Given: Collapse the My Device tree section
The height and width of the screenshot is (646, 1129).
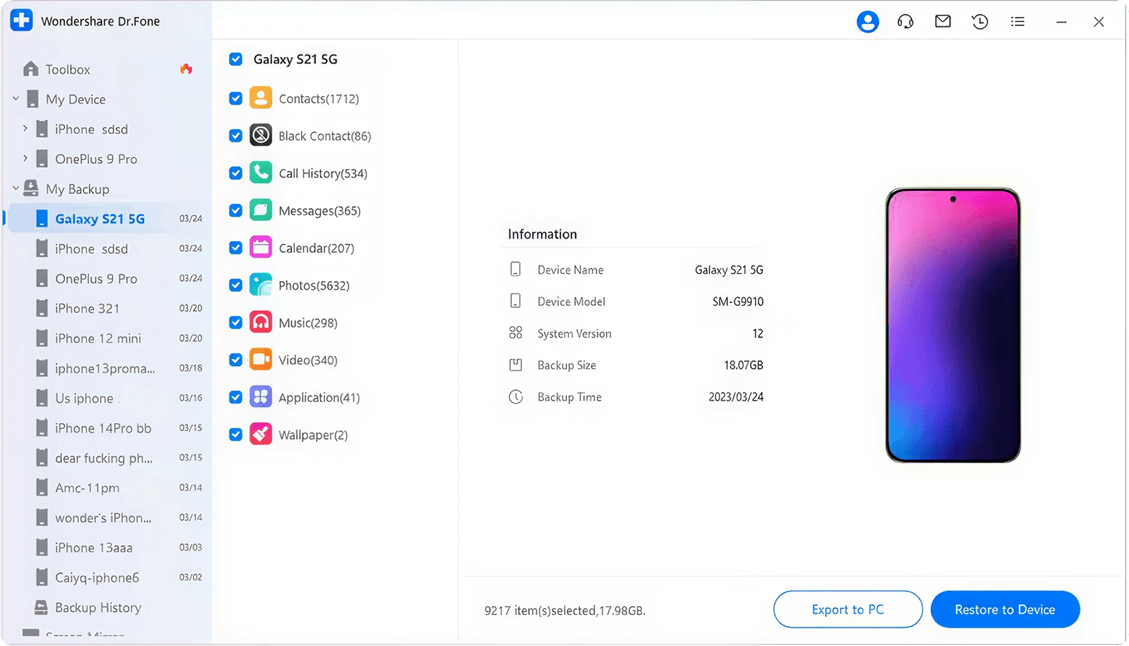Looking at the screenshot, I should 15,99.
